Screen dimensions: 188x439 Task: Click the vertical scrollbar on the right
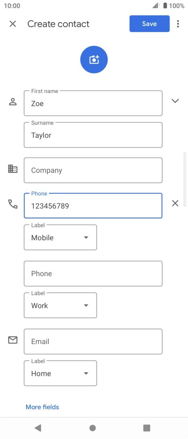click(185, 179)
